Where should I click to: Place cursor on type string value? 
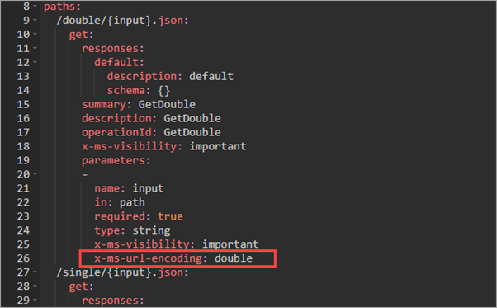click(x=151, y=230)
